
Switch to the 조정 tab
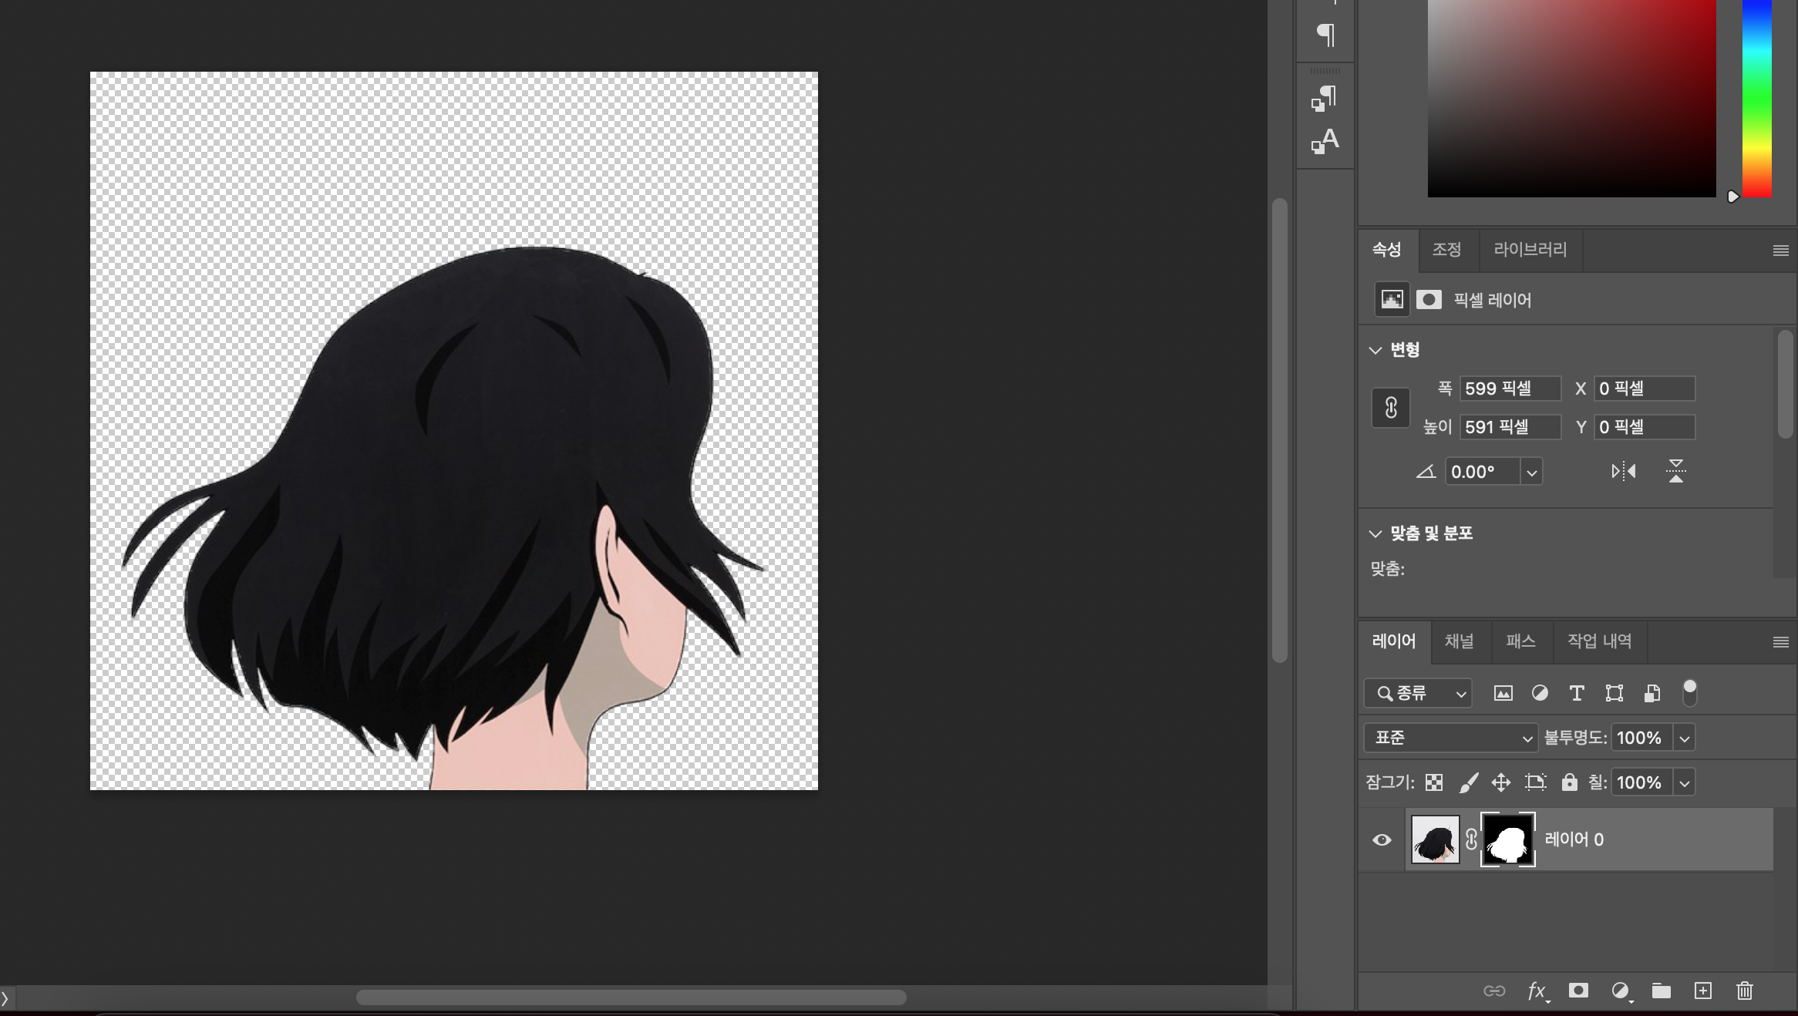[1446, 250]
